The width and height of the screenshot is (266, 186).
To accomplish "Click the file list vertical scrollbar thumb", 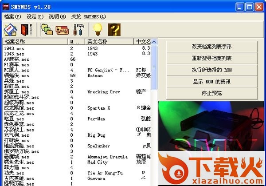I will (x=154, y=67).
